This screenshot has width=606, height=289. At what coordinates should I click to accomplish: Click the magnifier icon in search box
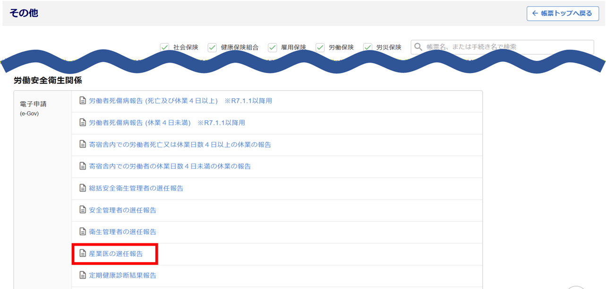coord(418,47)
